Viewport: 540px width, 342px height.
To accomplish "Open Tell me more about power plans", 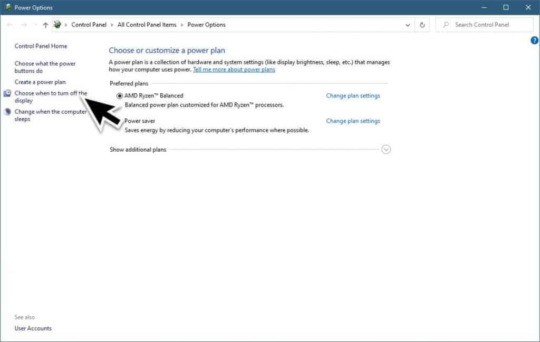I will pos(234,69).
